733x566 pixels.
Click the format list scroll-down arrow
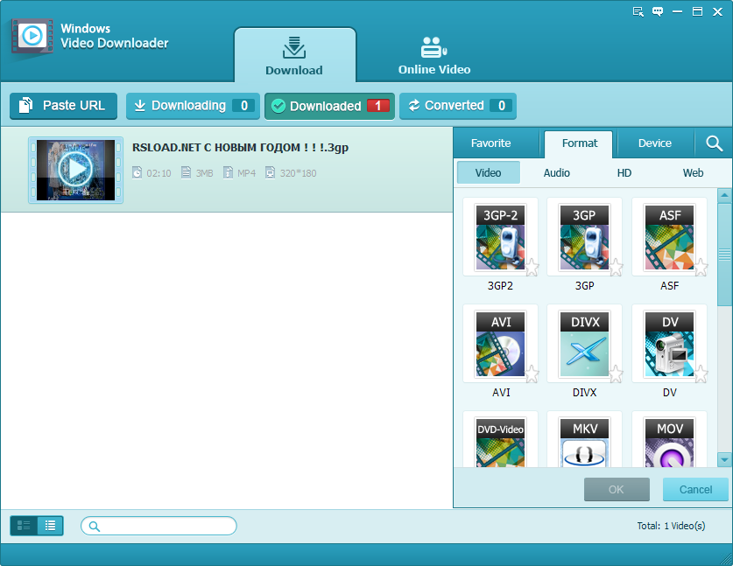[724, 459]
